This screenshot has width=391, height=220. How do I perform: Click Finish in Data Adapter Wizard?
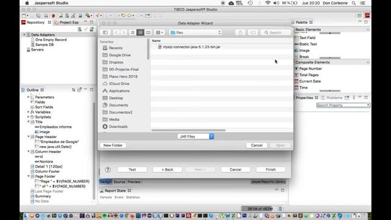click(271, 170)
